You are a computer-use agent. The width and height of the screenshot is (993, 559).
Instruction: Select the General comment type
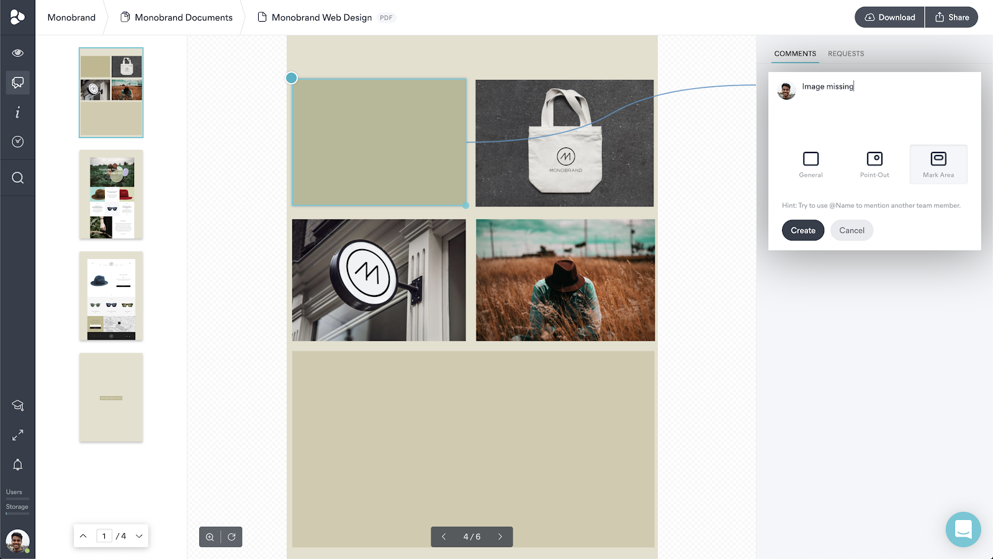click(x=811, y=164)
